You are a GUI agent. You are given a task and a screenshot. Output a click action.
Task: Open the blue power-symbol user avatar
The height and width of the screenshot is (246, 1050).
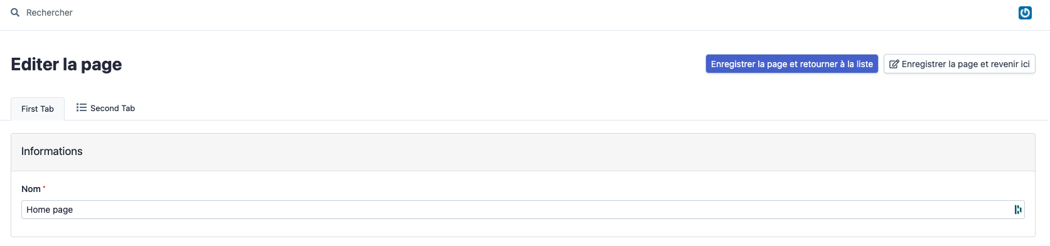(x=1025, y=13)
